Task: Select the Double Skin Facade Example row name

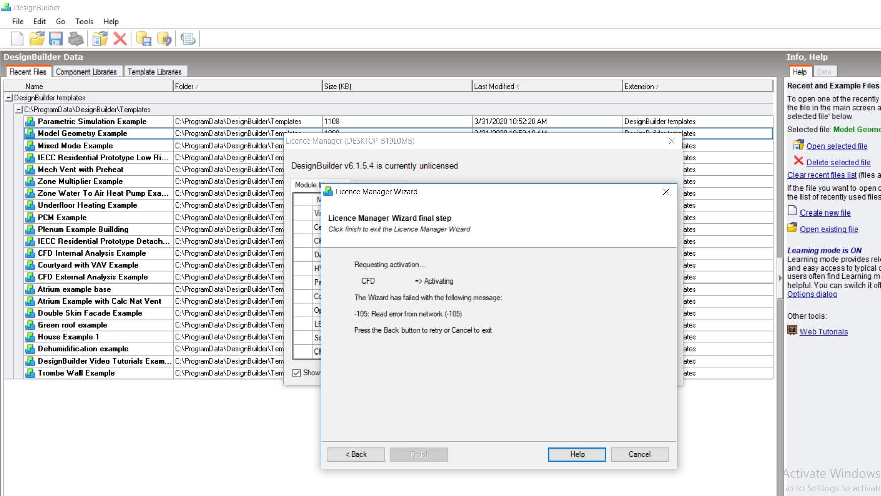Action: 90,313
